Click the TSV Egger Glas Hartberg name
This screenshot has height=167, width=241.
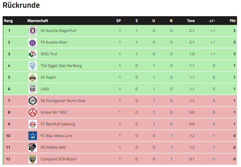pyautogui.click(x=61, y=66)
